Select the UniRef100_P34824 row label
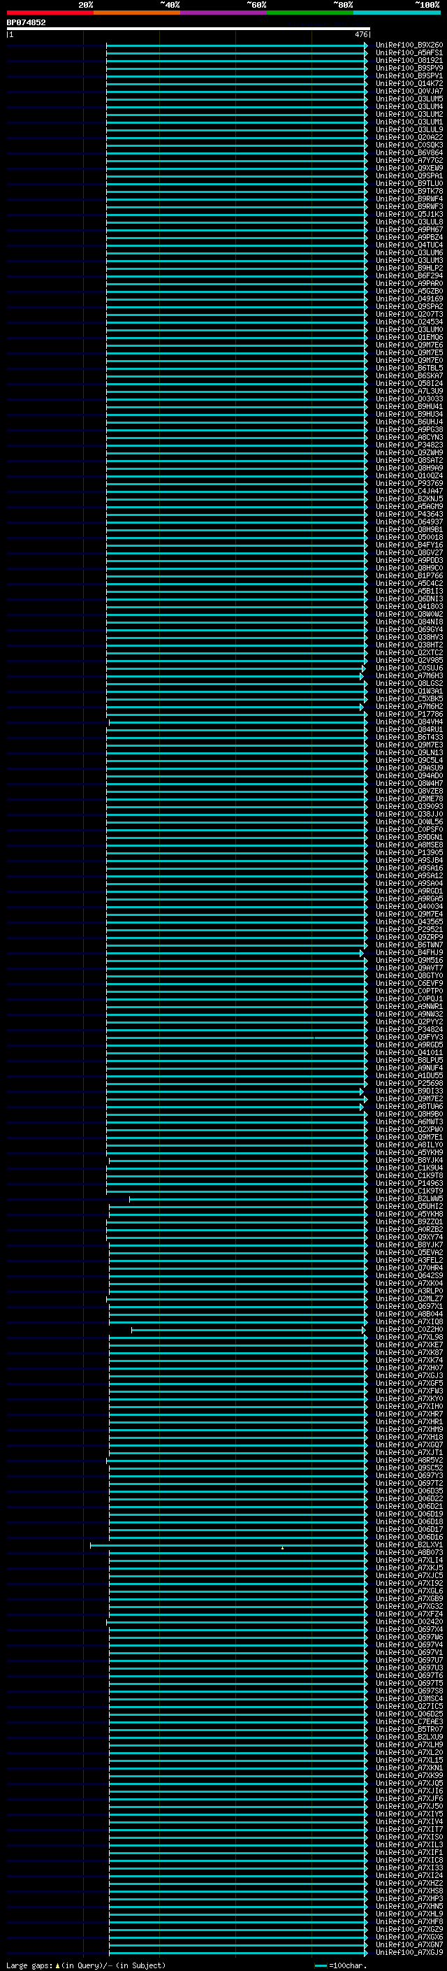This screenshot has height=1971, width=447. point(409,1030)
